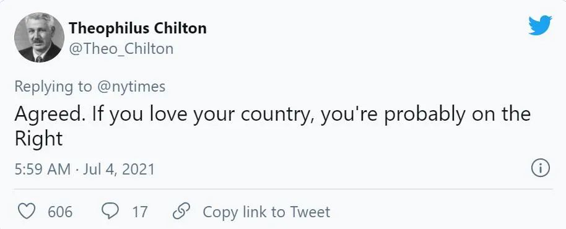Click the reply speech bubble icon

coord(110,211)
